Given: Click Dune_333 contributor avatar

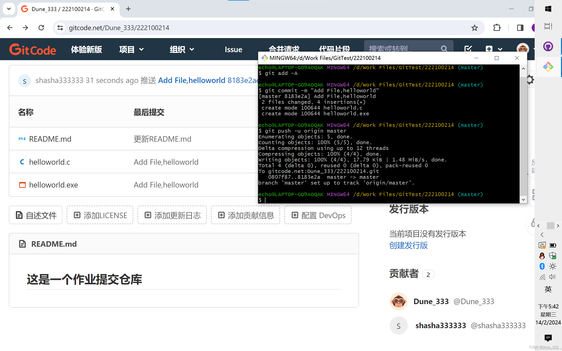Looking at the screenshot, I should coord(398,301).
